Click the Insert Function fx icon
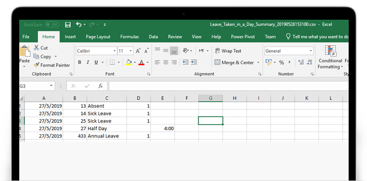The image size is (367, 181). [x=100, y=86]
